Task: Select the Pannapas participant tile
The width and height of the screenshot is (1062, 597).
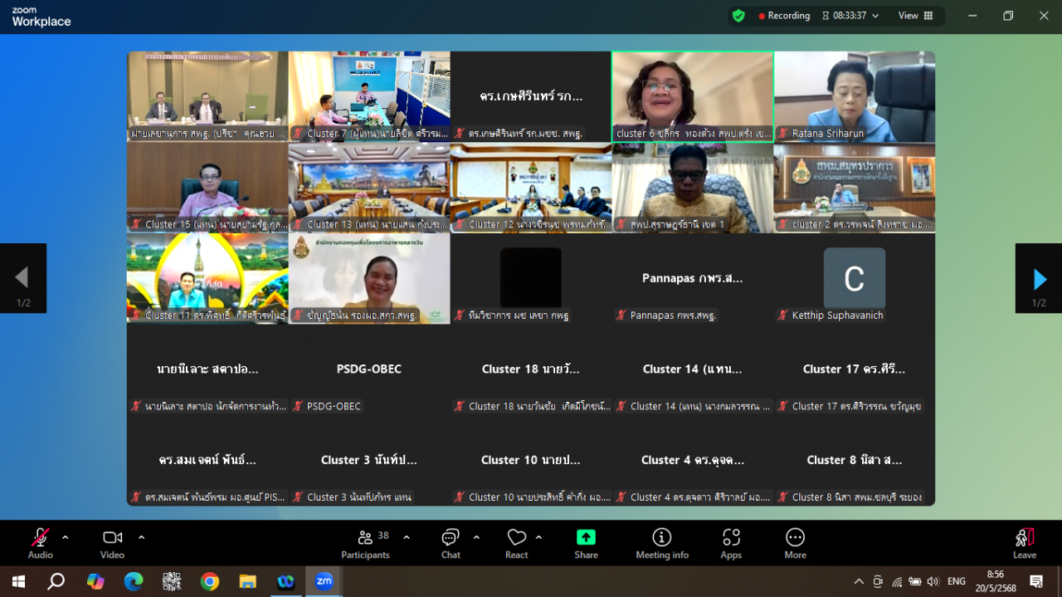Action: pos(693,278)
